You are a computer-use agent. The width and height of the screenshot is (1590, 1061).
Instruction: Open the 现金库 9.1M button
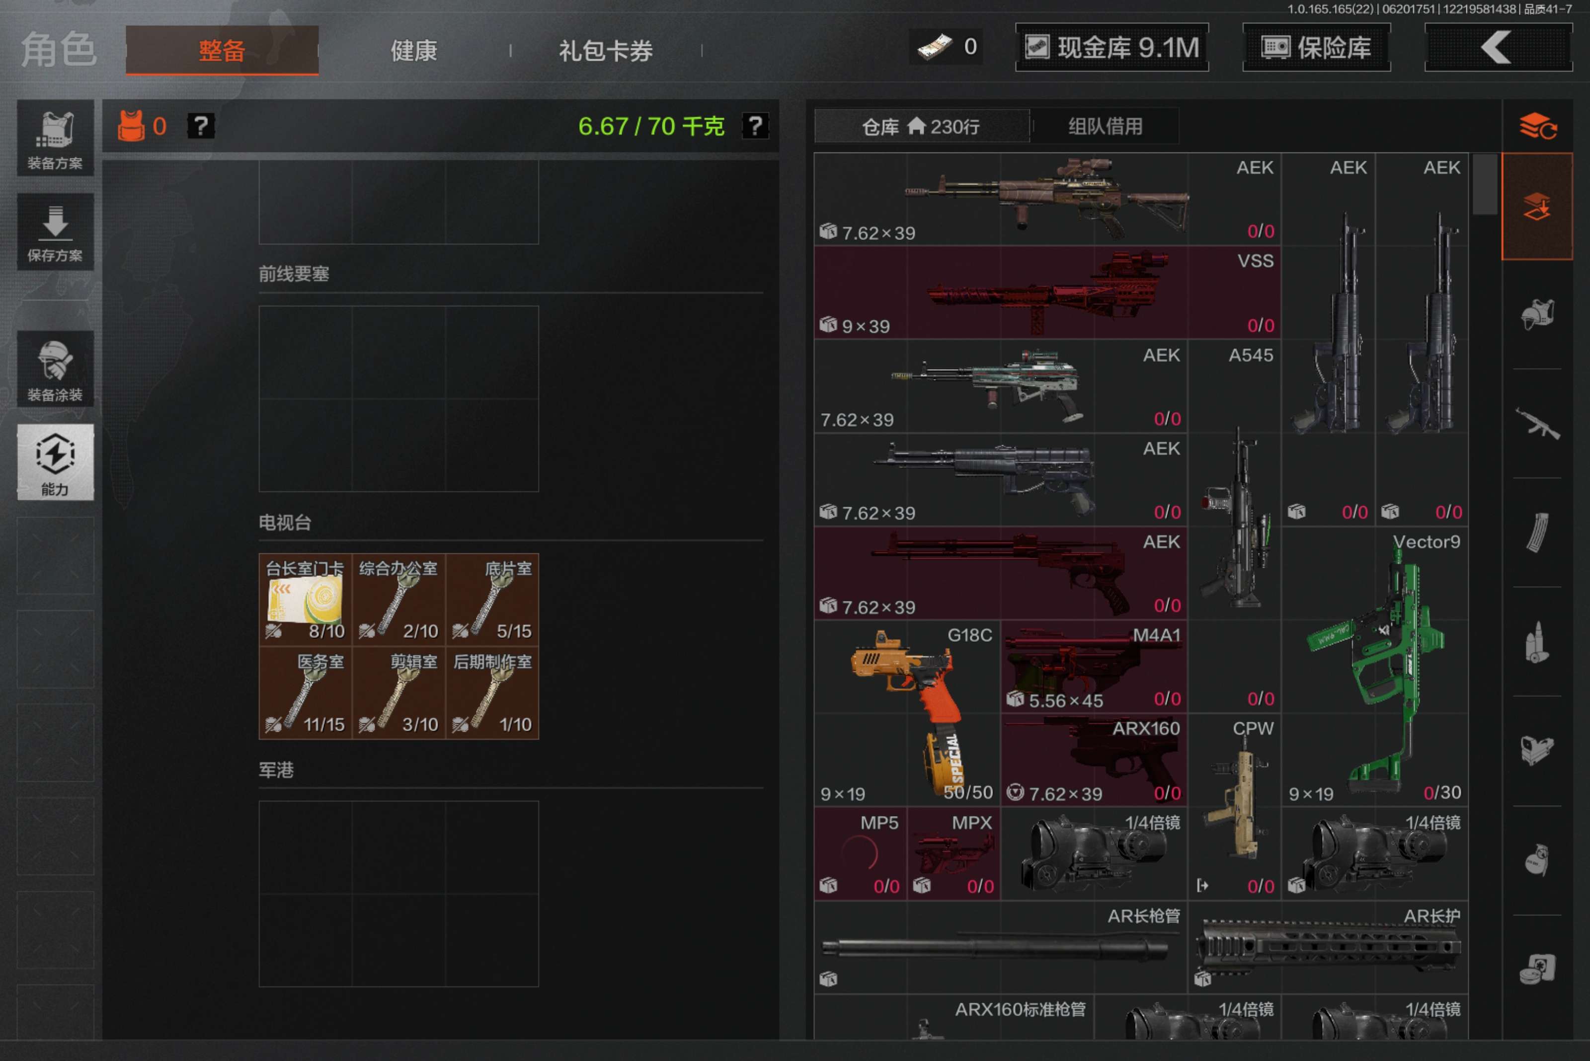[x=1112, y=47]
